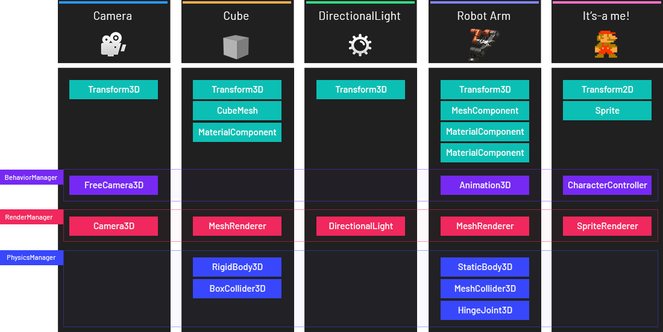The height and width of the screenshot is (332, 663).
Task: Select the Animation3D behavior block
Action: [485, 185]
